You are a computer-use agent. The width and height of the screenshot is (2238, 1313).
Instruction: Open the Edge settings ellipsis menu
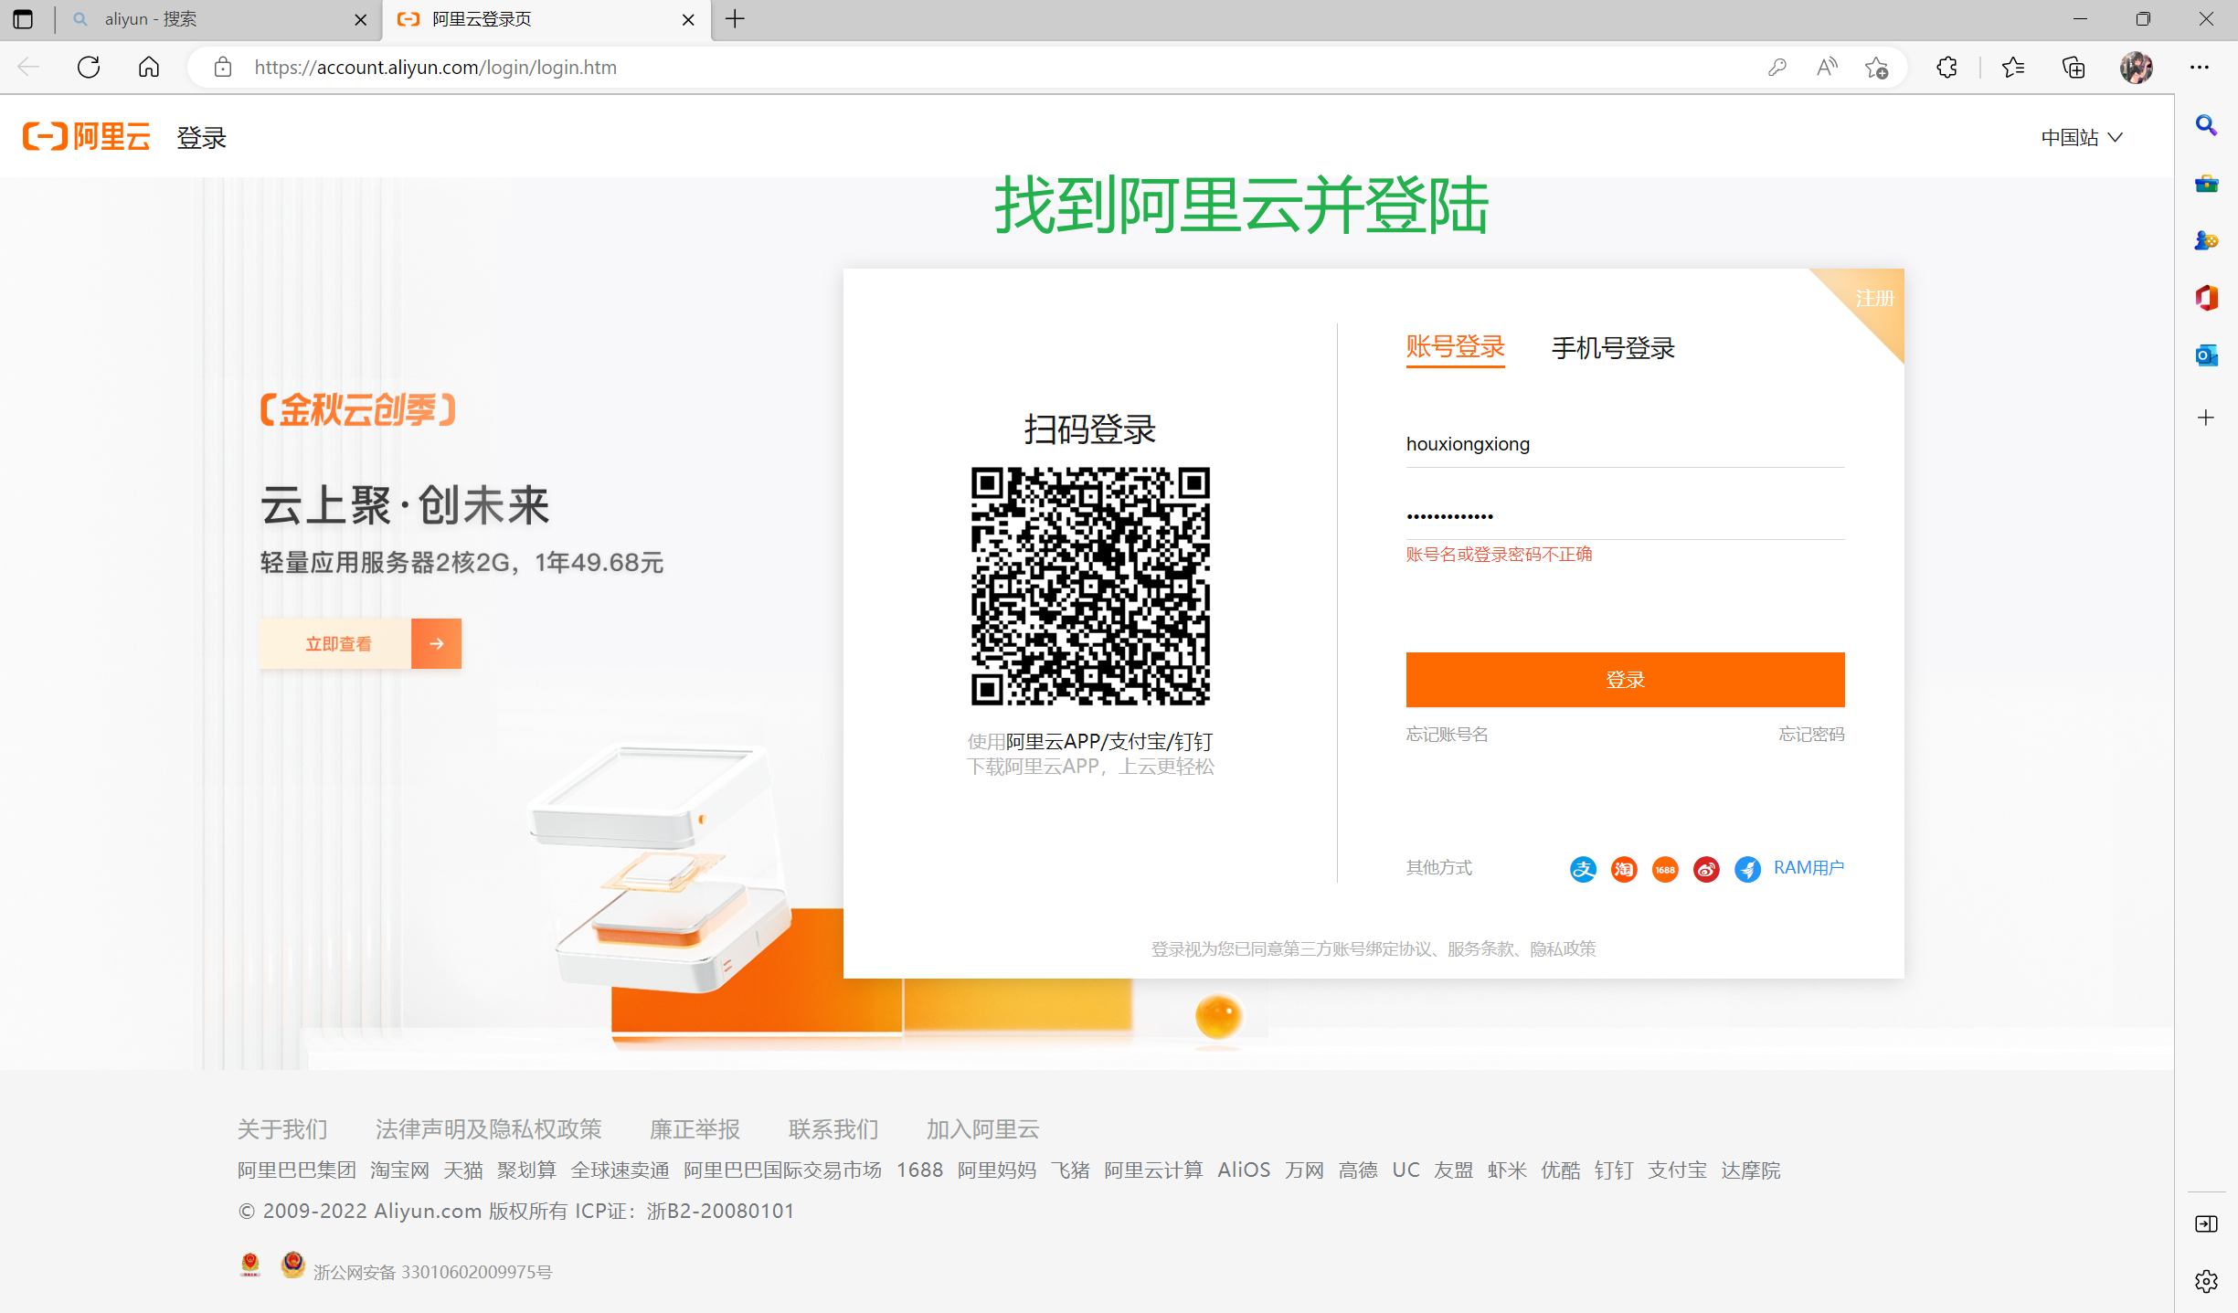(2200, 67)
